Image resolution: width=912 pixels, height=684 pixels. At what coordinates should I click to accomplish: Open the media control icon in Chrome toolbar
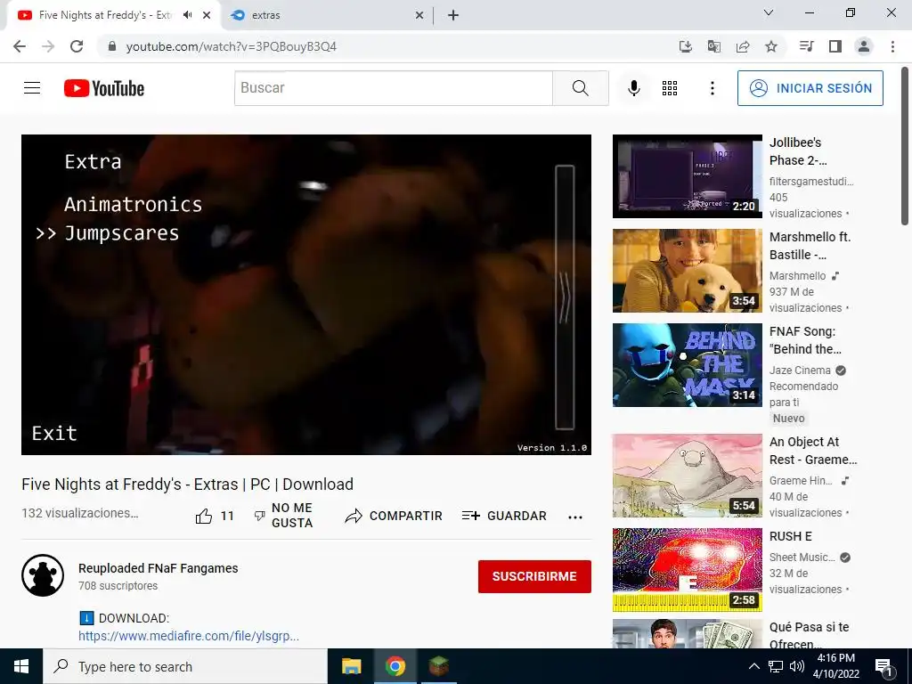pyautogui.click(x=806, y=46)
